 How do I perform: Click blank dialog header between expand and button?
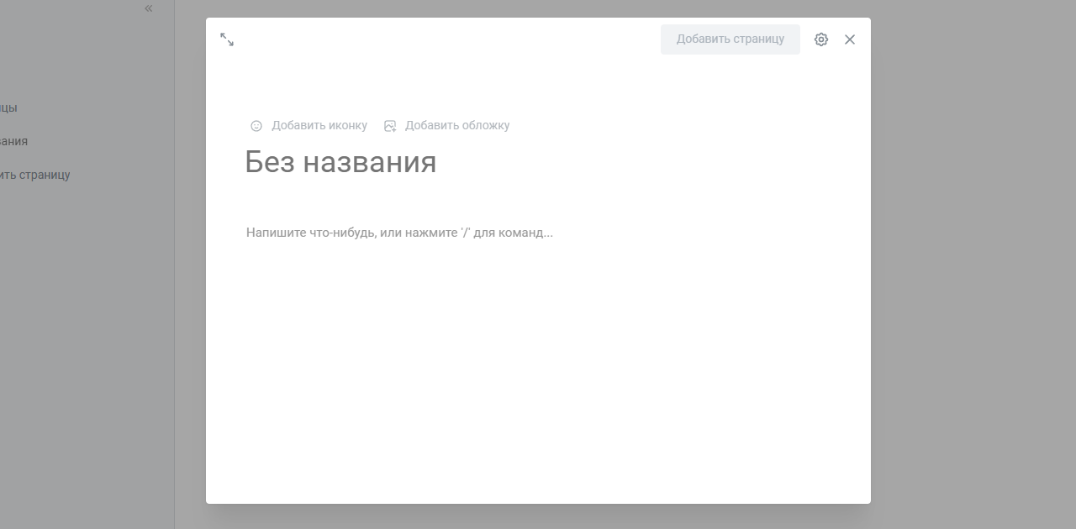(x=446, y=39)
